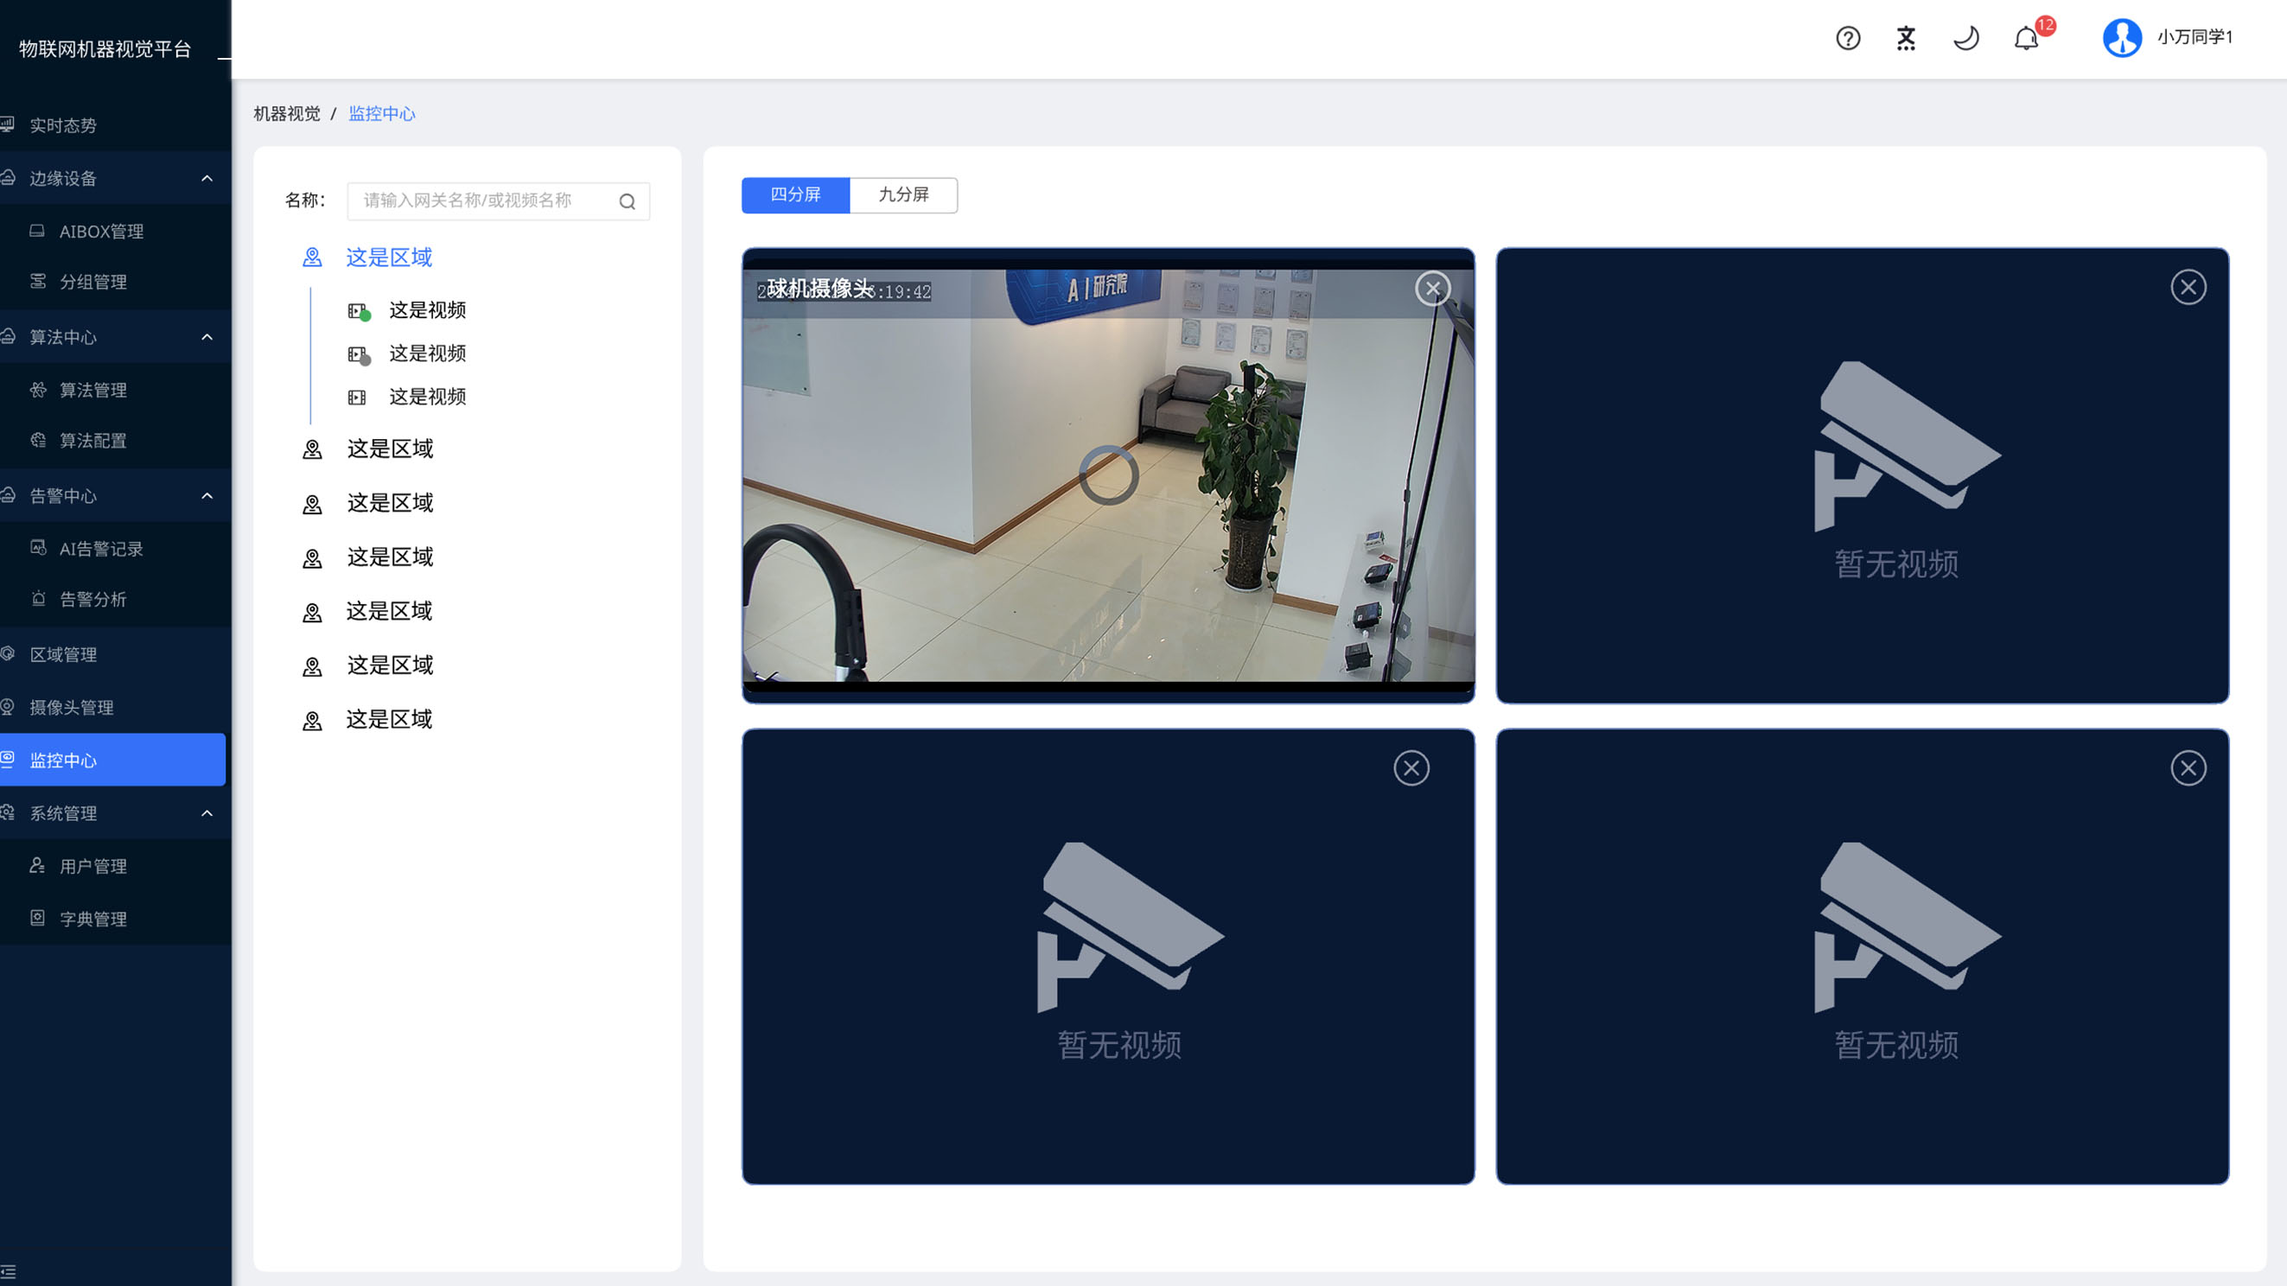Click the blue location icon of expanded region
2287x1286 pixels.
312,258
